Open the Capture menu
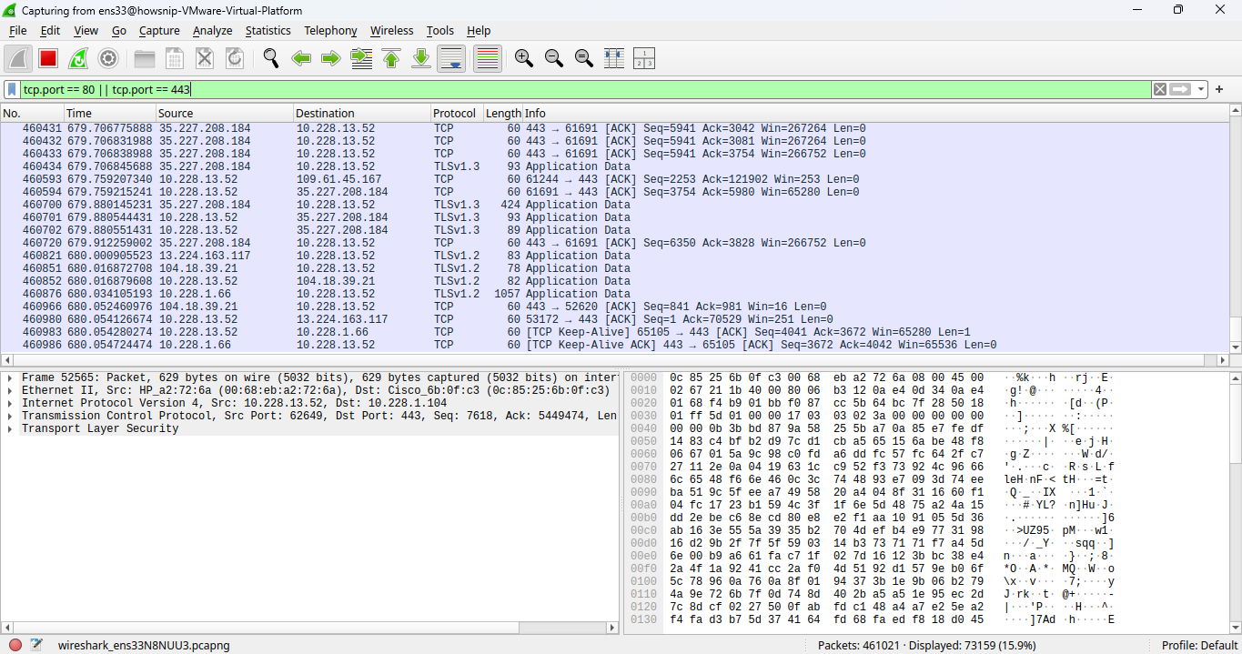Viewport: 1242px width, 654px height. 159,30
